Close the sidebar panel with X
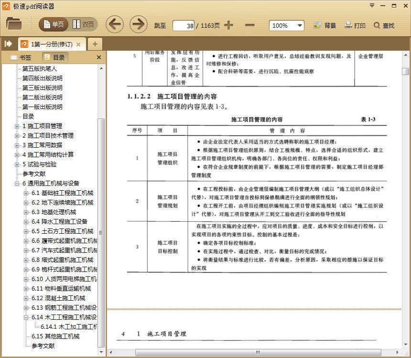 pyautogui.click(x=99, y=57)
